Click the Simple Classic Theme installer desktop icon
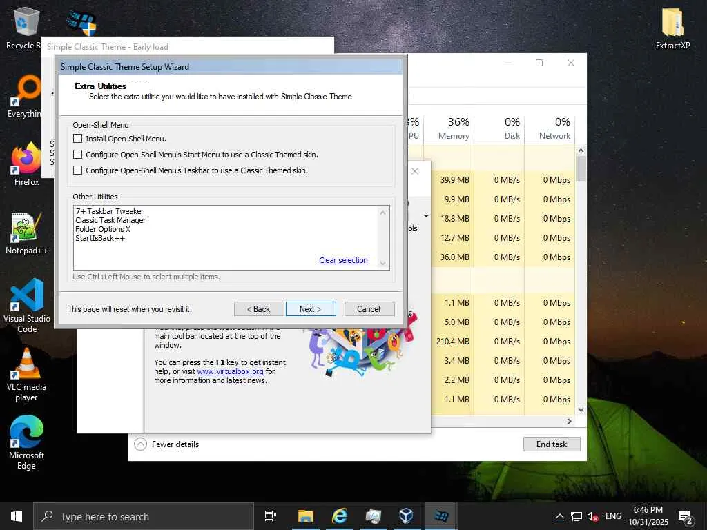Image resolution: width=707 pixels, height=530 pixels. point(81,23)
